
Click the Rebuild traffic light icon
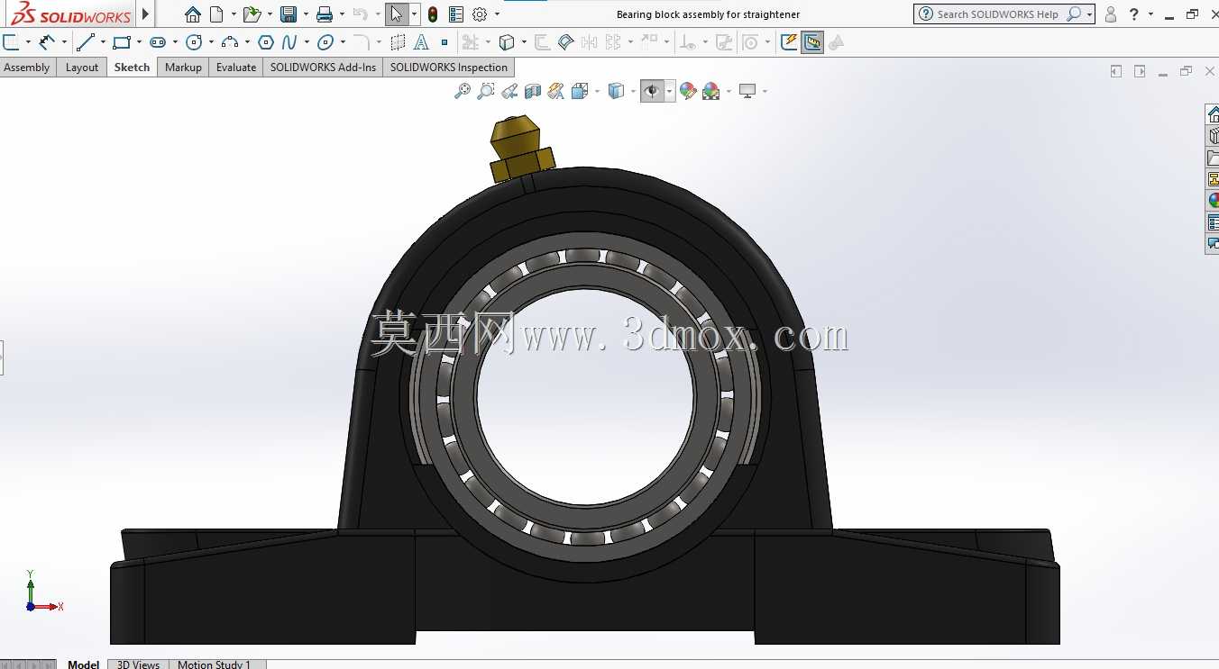click(x=433, y=14)
